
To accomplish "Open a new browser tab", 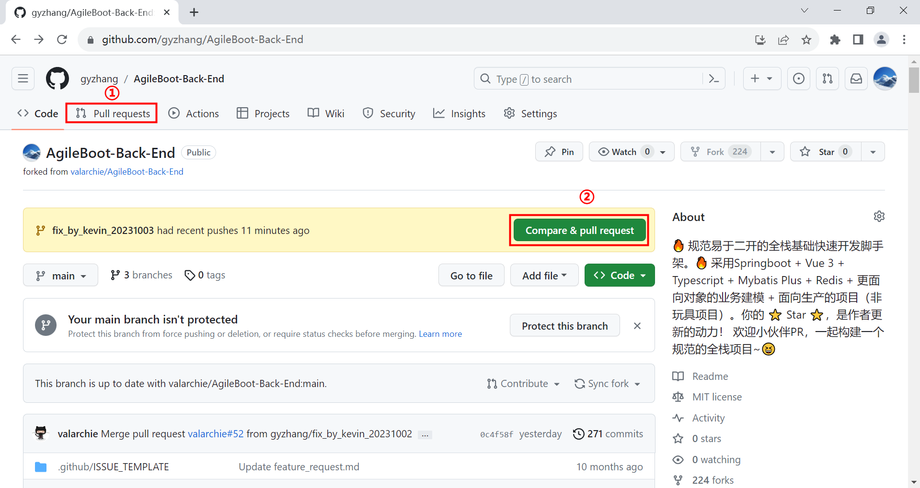I will pos(194,12).
